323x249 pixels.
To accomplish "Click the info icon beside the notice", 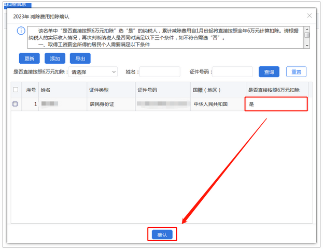I will click(21, 31).
